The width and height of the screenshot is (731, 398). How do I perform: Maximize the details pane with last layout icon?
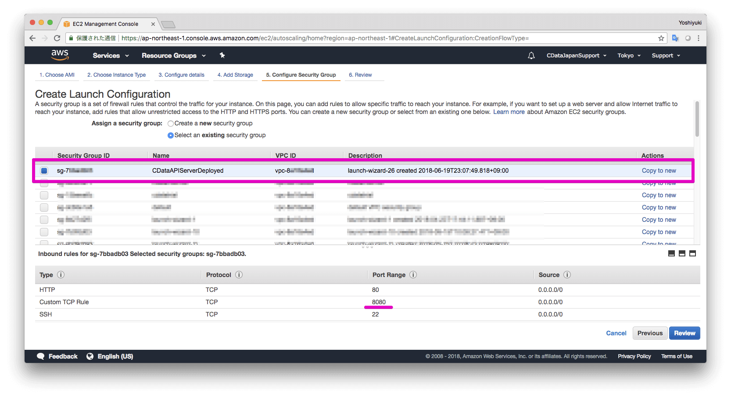pos(692,253)
